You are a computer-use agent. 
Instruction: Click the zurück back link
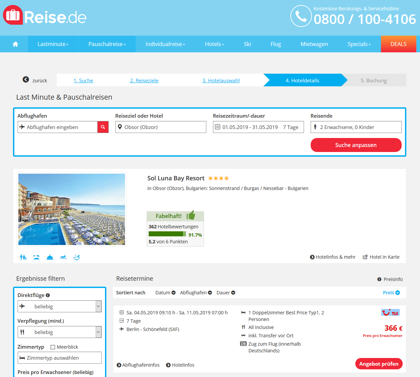click(40, 80)
